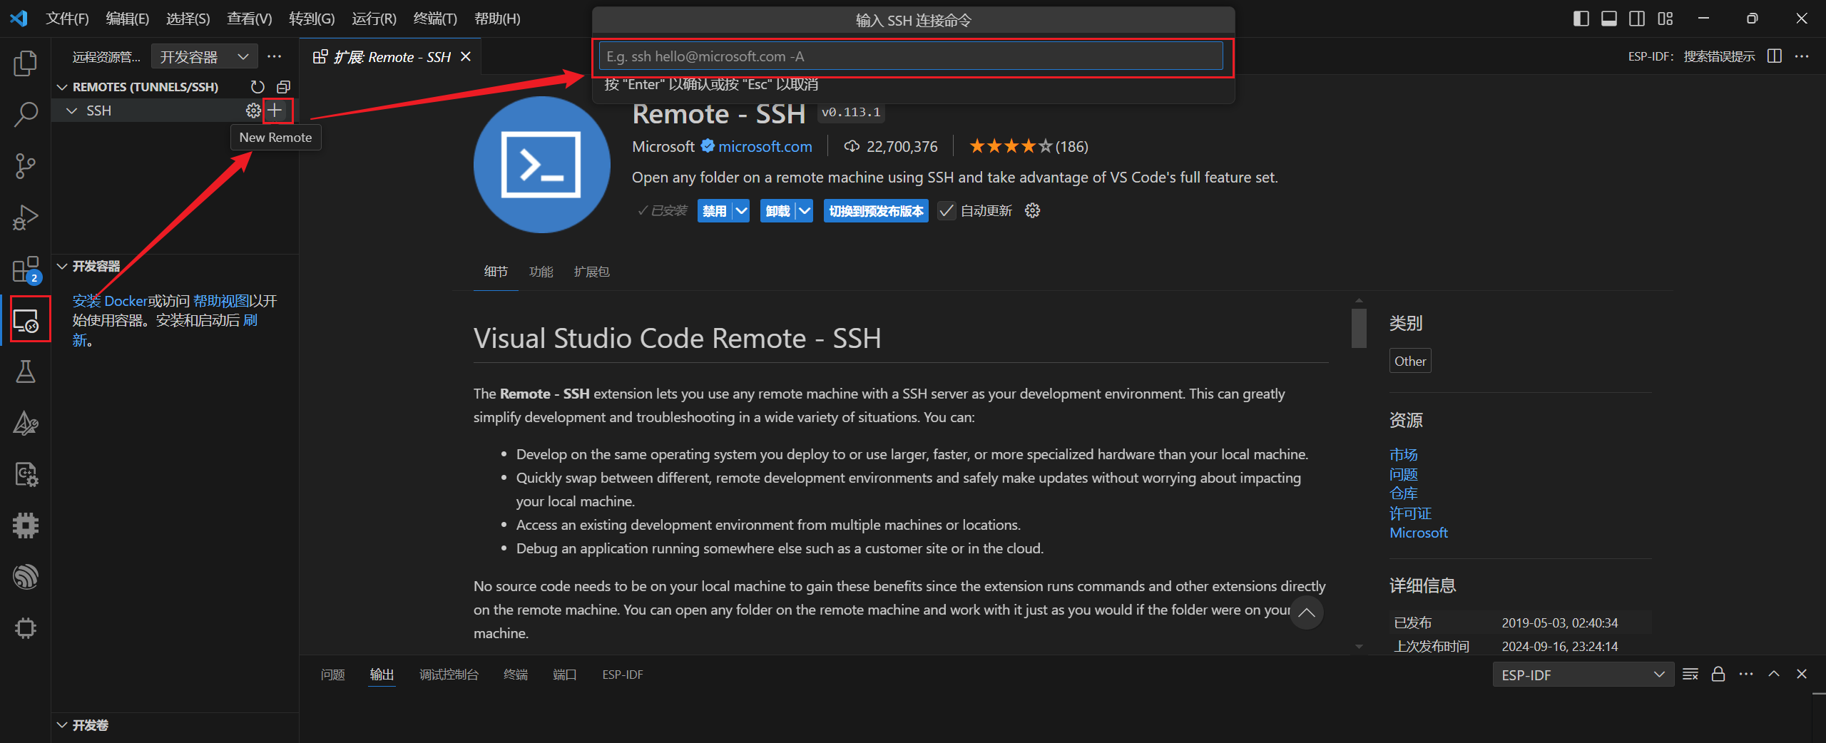This screenshot has width=1826, height=743.
Task: Collapse all in Remotes panel
Action: [x=283, y=87]
